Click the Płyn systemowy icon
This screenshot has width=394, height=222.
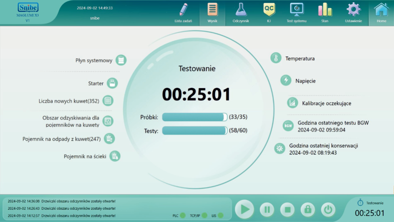[x=121, y=60]
